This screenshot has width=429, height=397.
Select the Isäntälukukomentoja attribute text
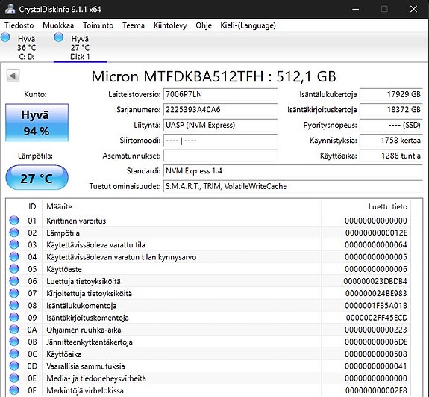coord(81,306)
